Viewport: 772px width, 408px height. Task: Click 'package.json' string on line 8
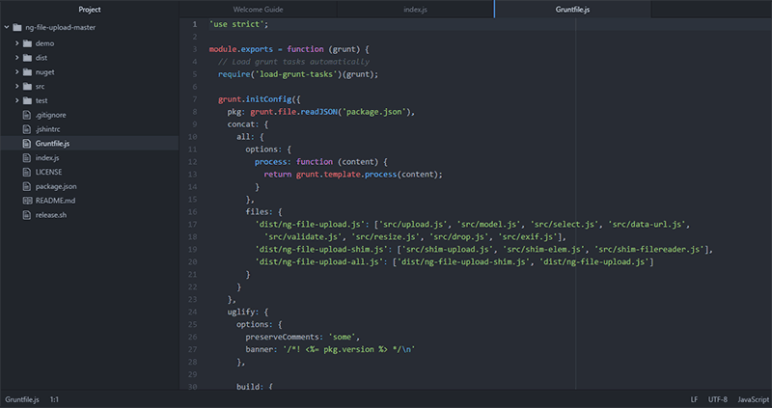coord(373,112)
